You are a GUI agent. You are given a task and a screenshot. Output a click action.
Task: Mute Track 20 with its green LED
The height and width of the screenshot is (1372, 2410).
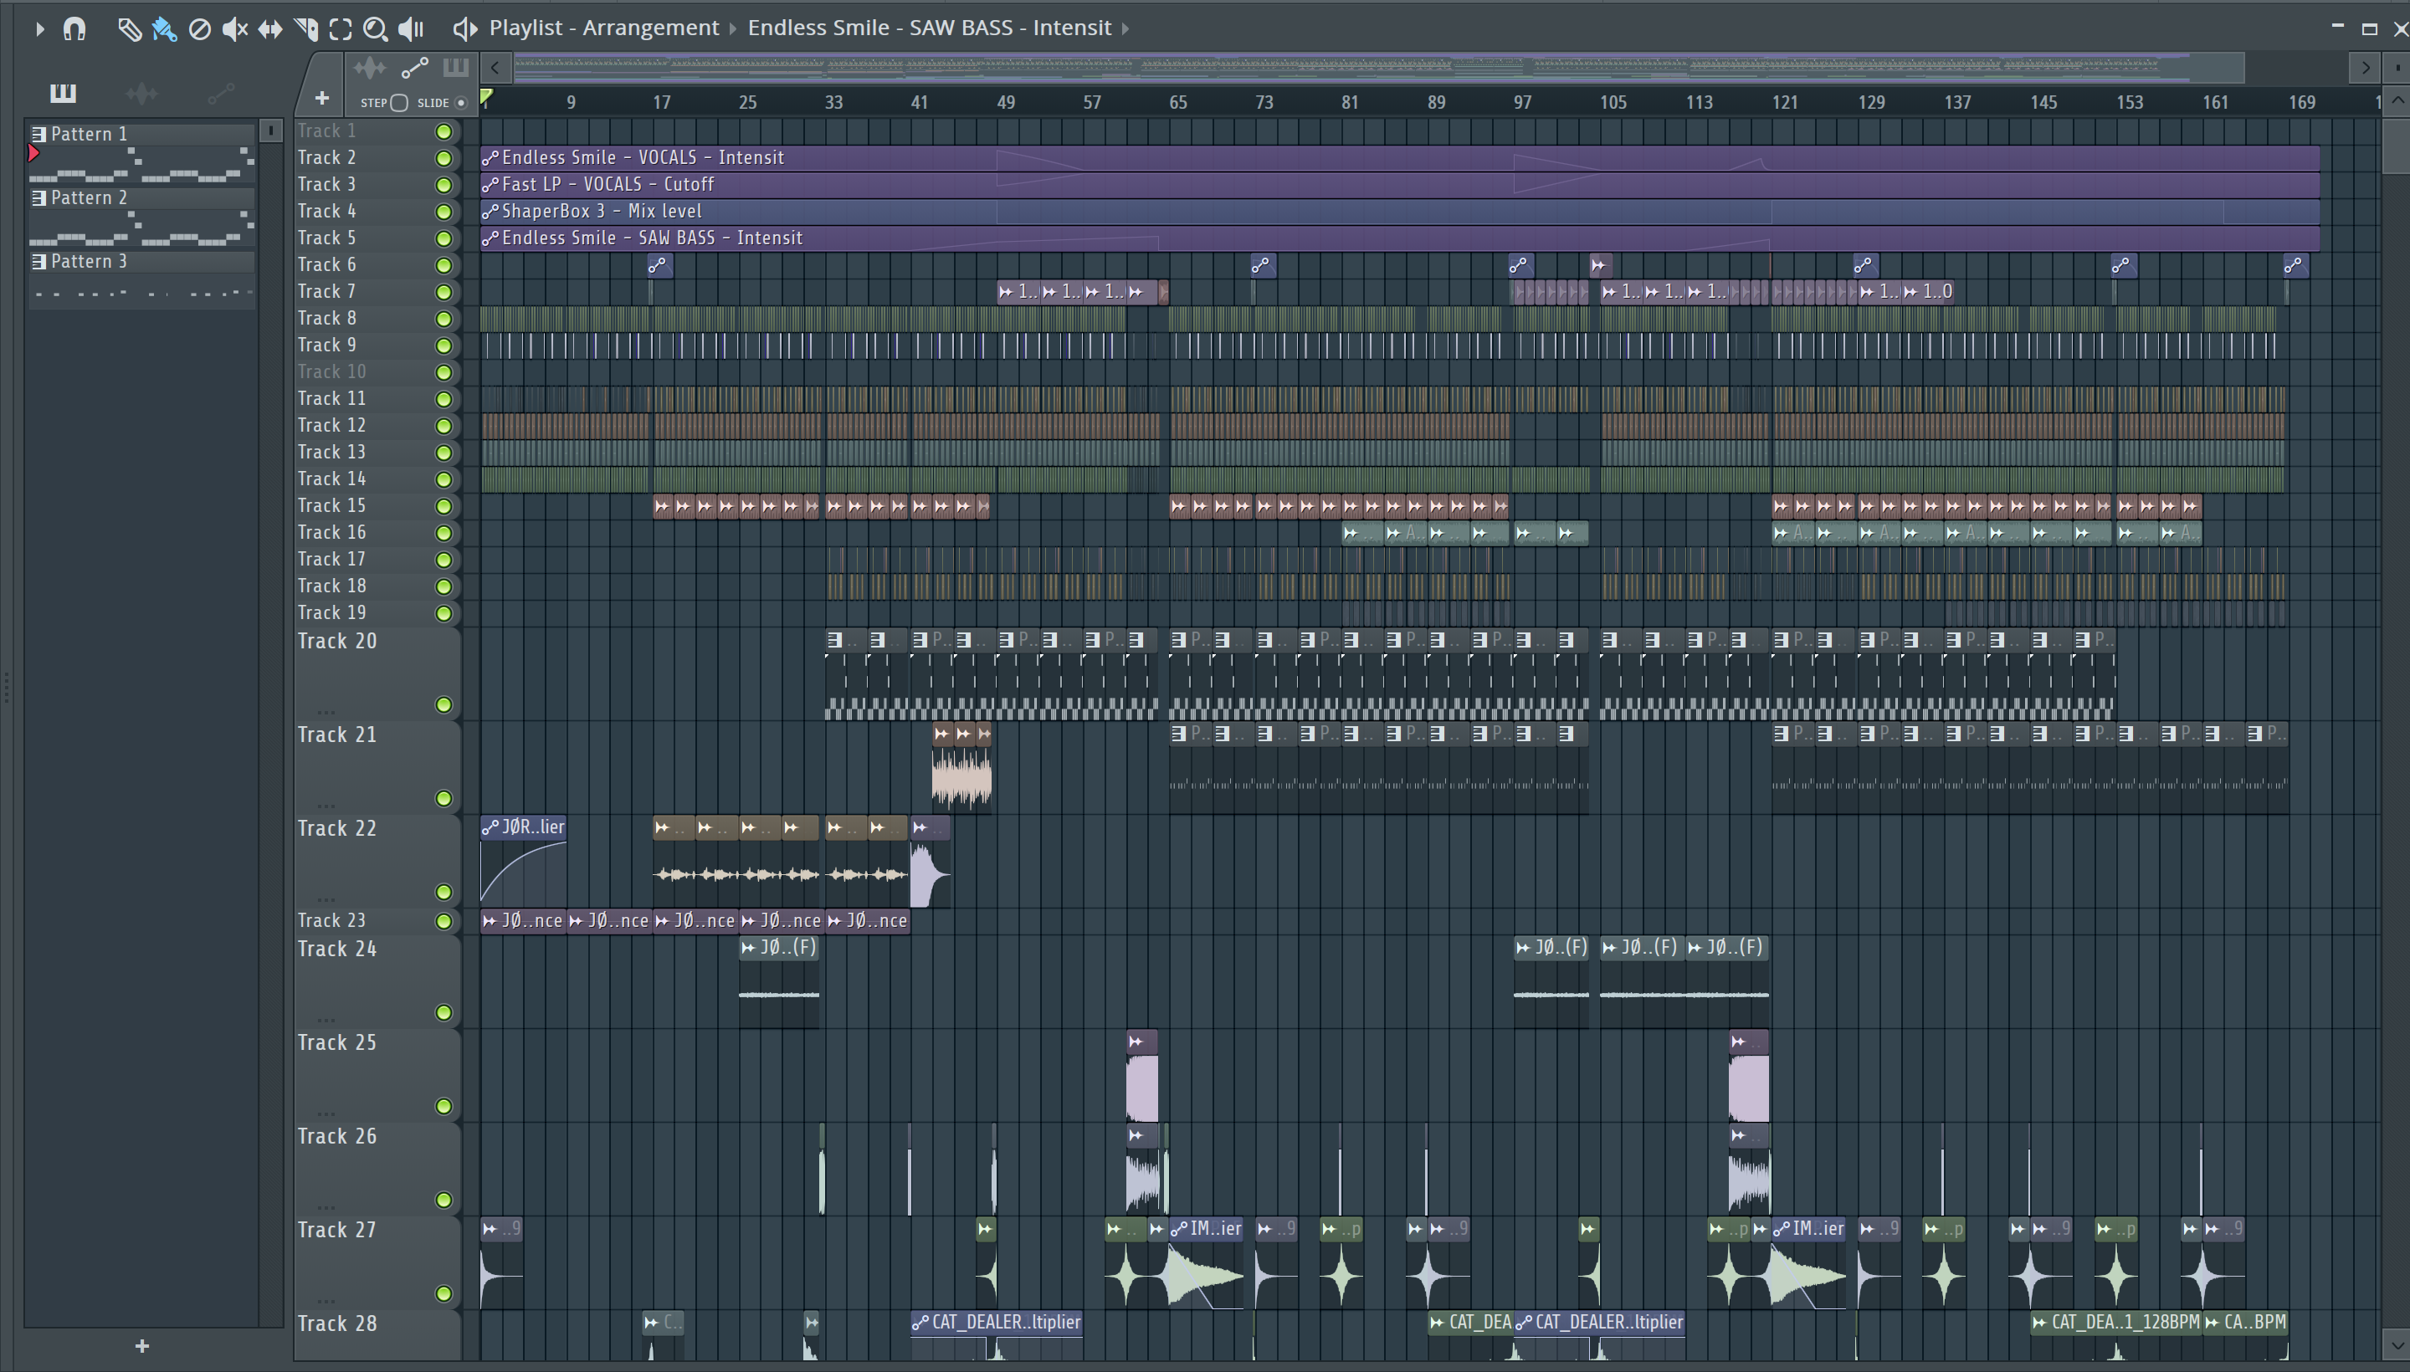click(x=443, y=705)
